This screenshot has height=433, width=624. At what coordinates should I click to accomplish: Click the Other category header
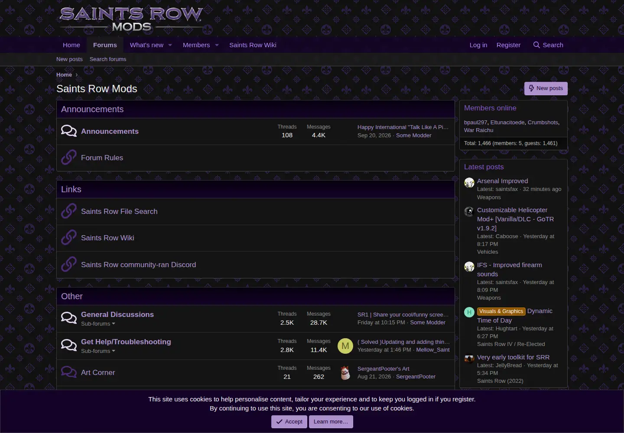coord(72,297)
